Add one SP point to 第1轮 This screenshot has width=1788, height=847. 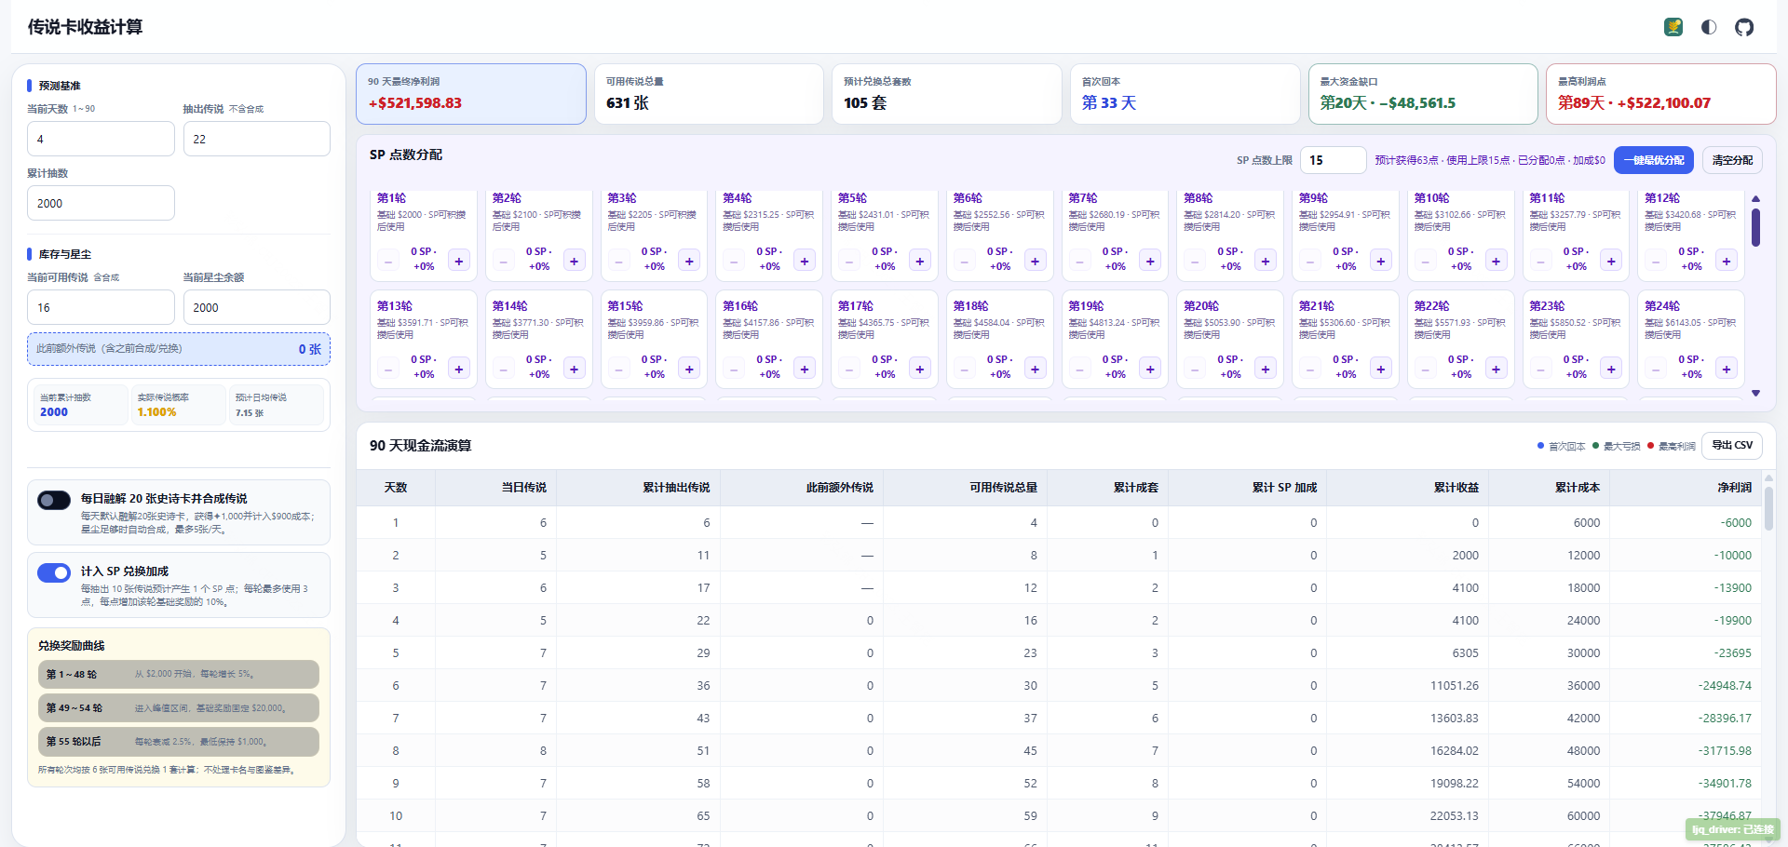pos(459,262)
